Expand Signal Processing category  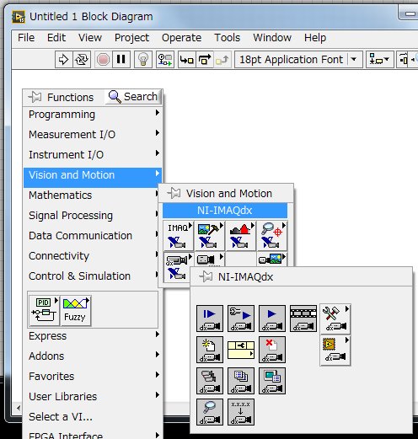[92, 216]
